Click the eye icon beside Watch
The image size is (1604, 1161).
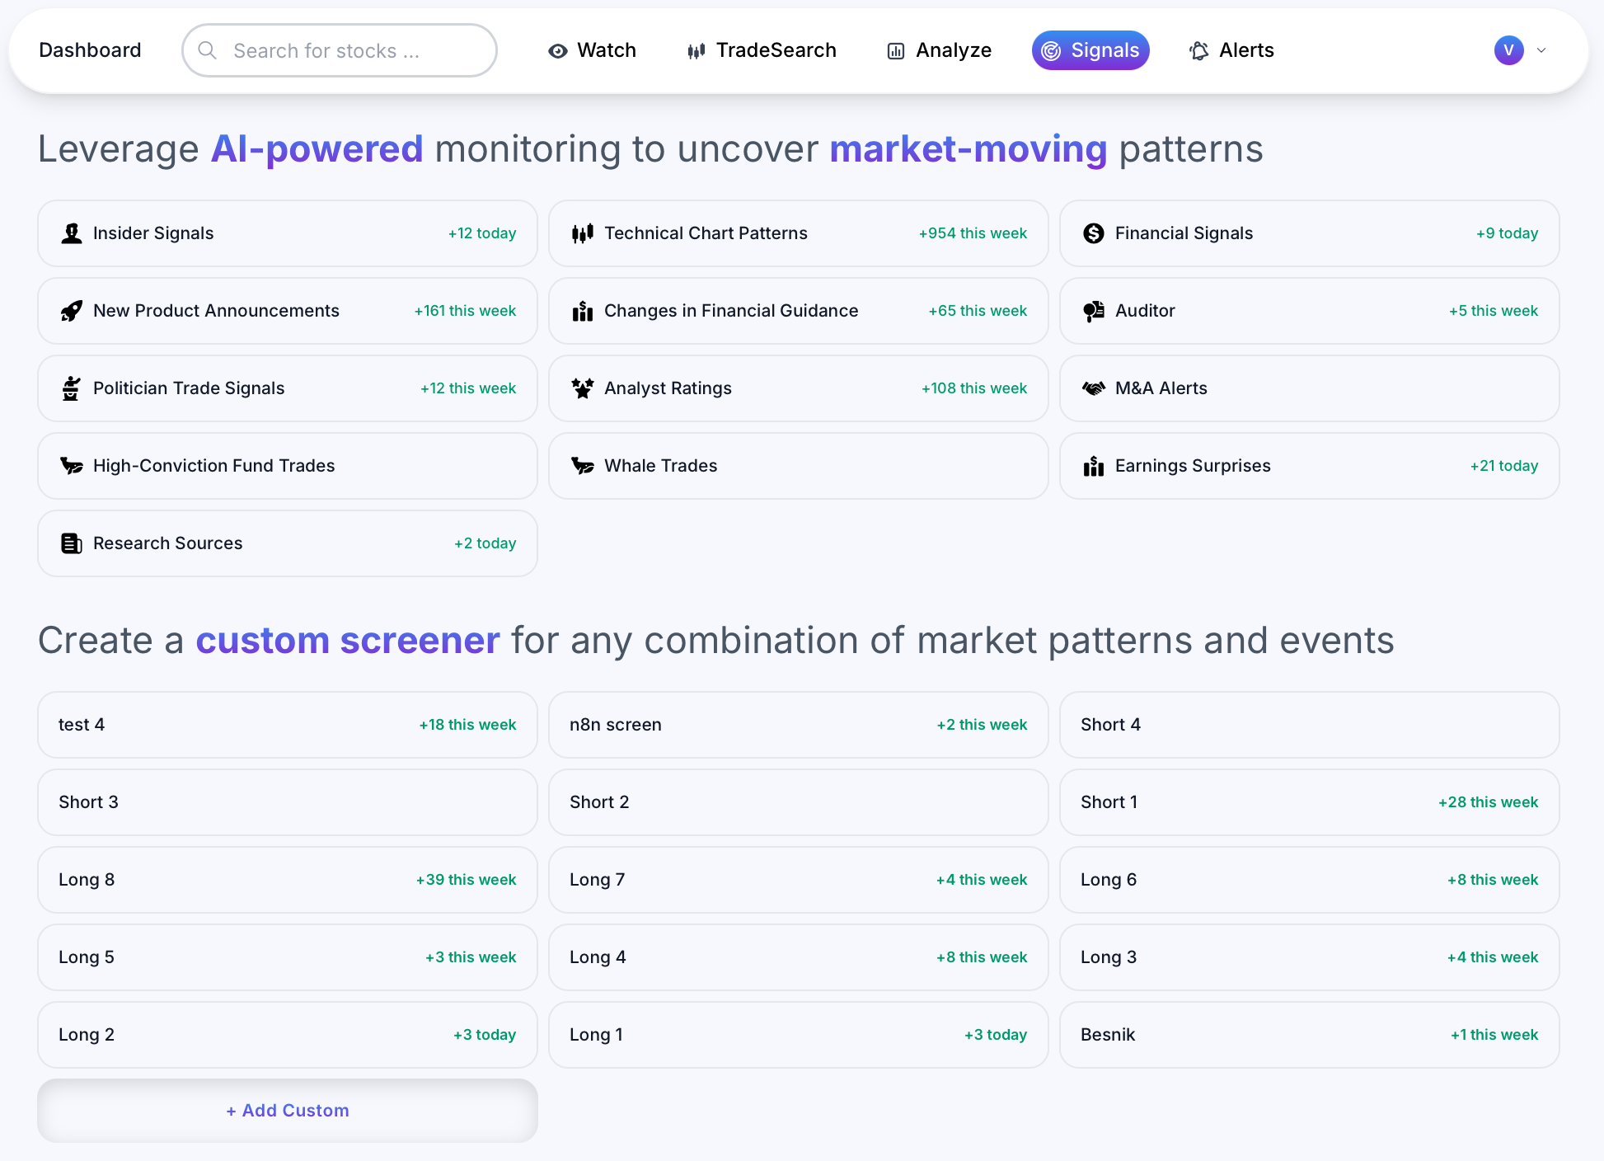(556, 50)
